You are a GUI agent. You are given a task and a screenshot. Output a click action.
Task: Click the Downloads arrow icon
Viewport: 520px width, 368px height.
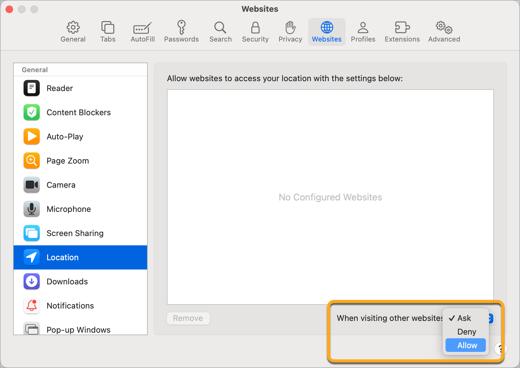pos(32,282)
